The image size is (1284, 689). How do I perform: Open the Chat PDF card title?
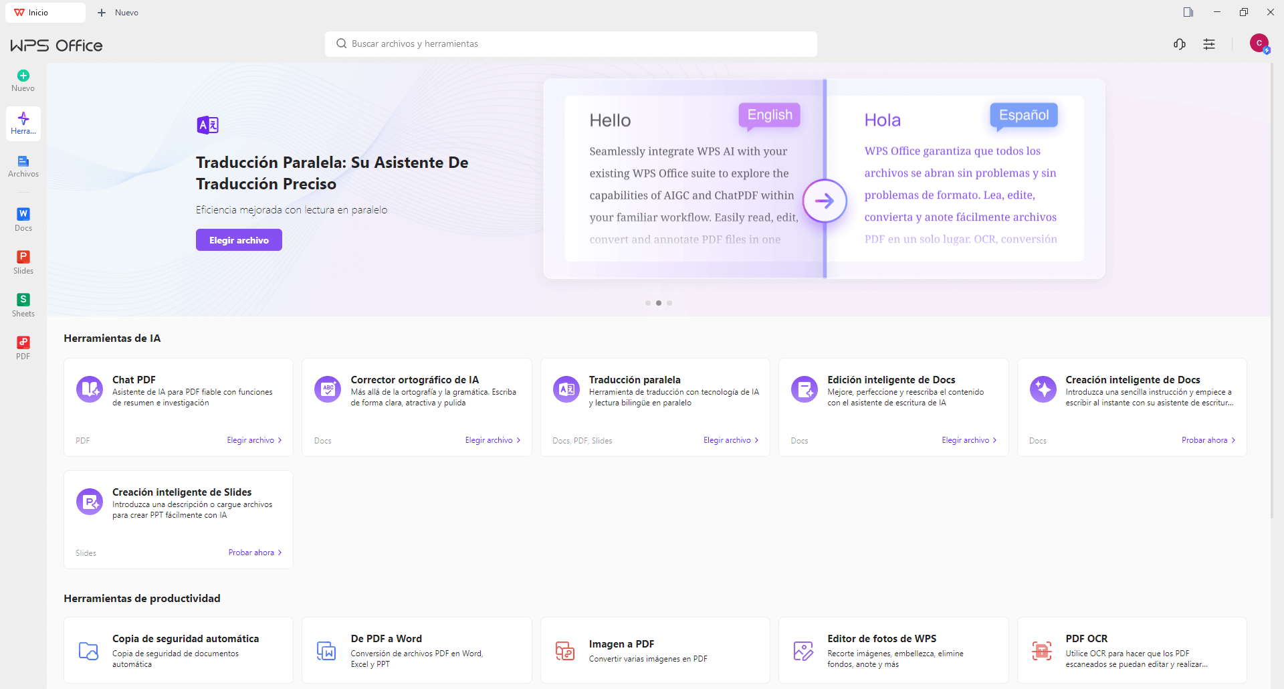click(134, 380)
